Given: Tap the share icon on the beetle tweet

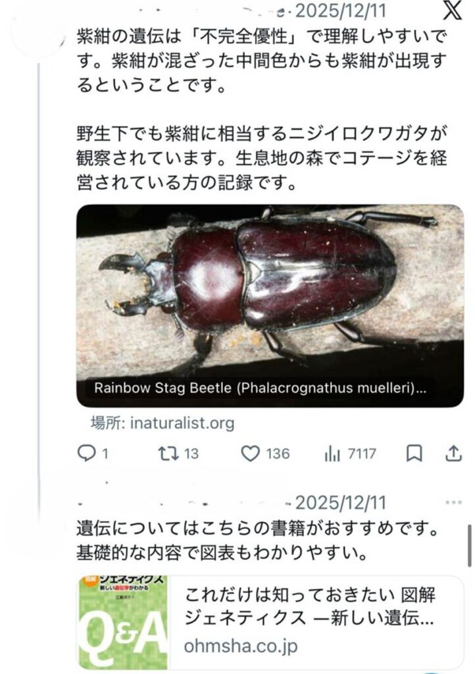Looking at the screenshot, I should [454, 454].
